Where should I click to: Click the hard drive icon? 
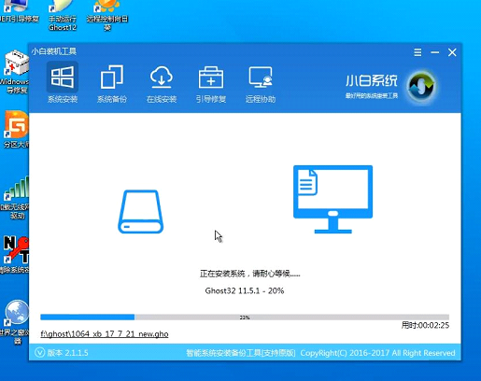point(141,212)
